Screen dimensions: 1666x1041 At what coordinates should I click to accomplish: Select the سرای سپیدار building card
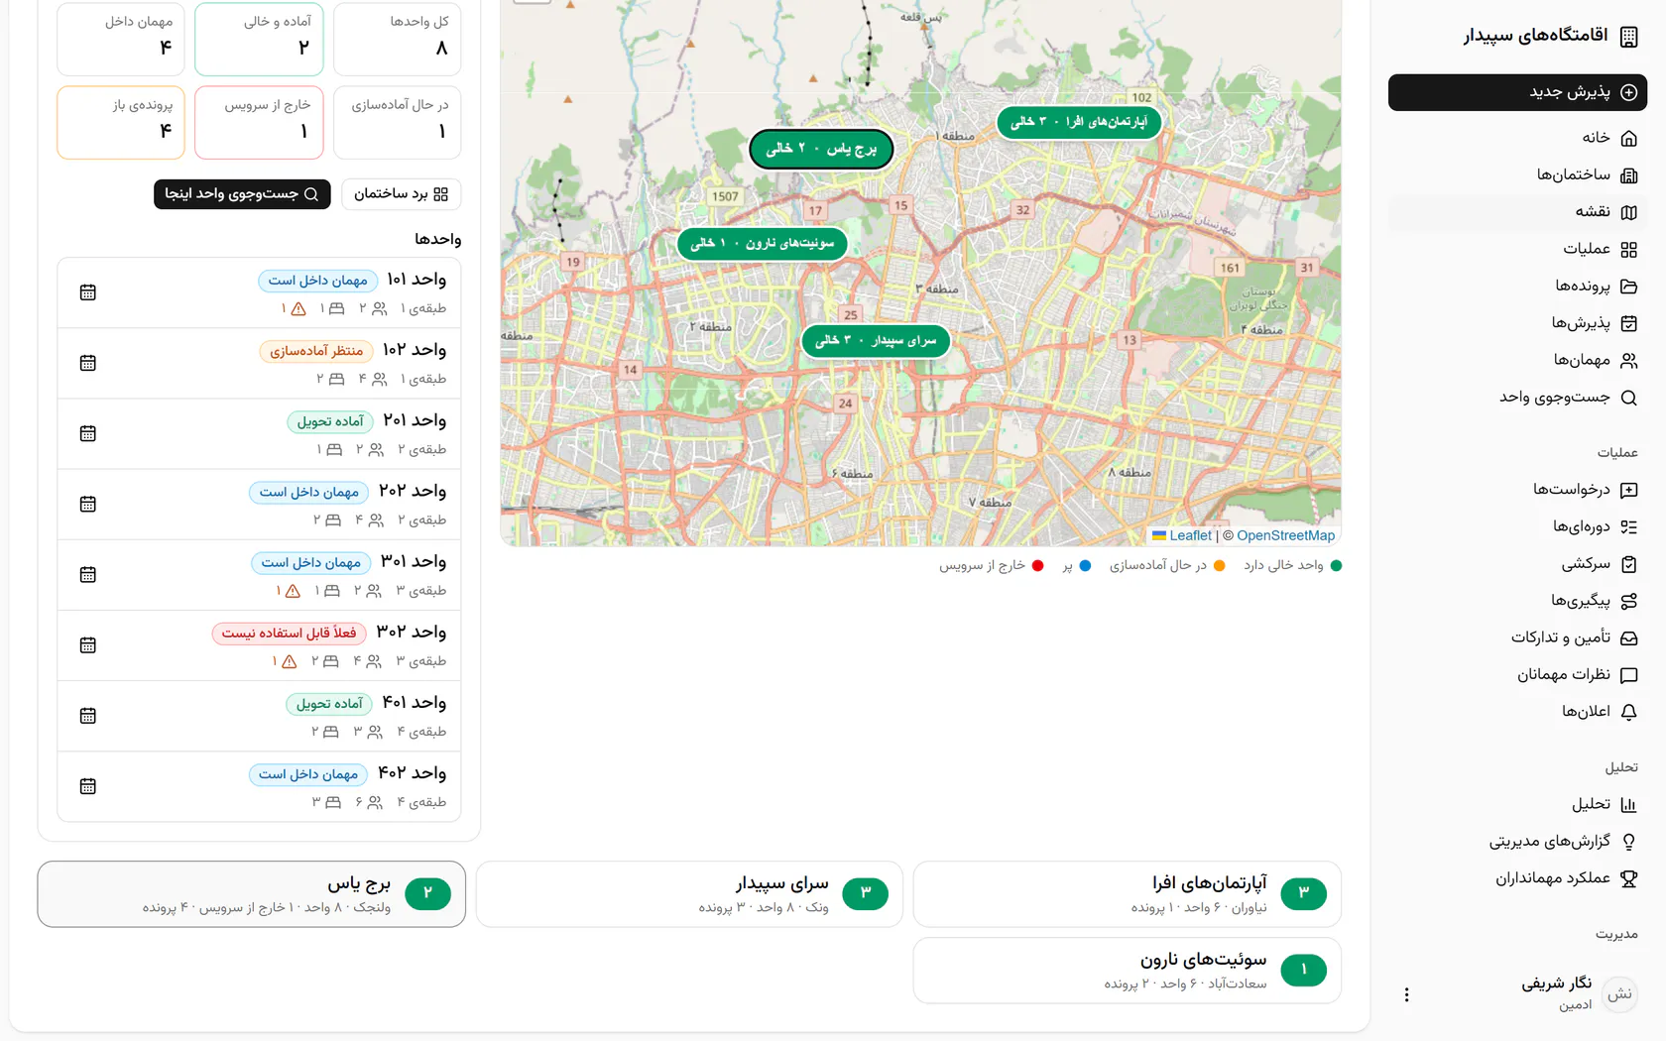689,894
